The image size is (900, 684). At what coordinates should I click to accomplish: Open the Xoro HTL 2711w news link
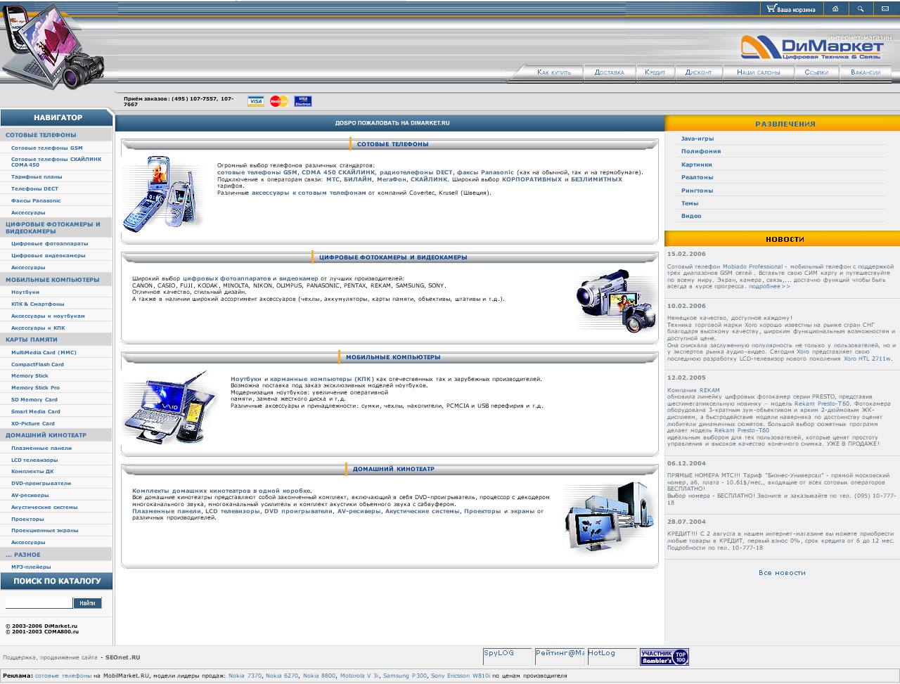(867, 359)
